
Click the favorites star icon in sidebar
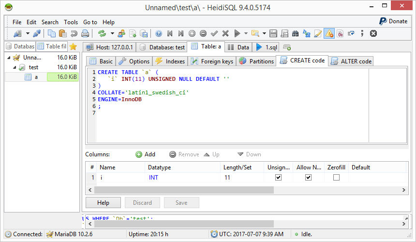coord(73,46)
